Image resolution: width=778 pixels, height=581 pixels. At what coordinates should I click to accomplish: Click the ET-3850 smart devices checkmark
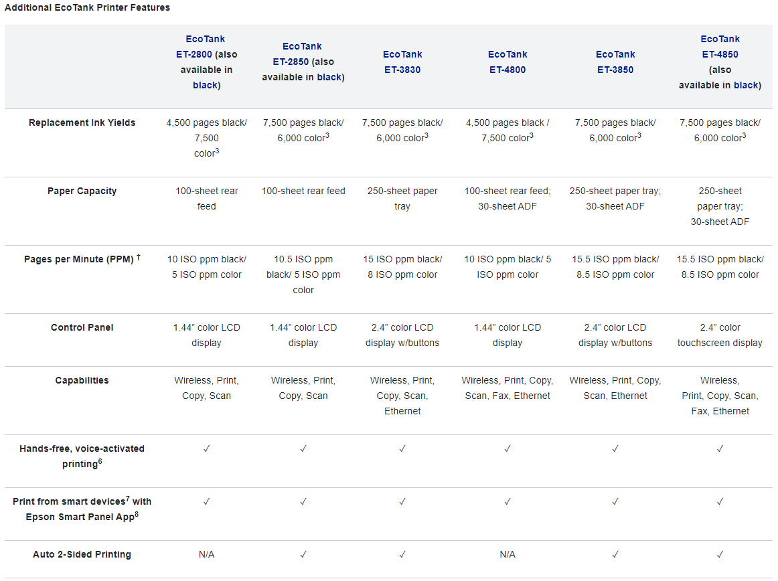pos(615,501)
